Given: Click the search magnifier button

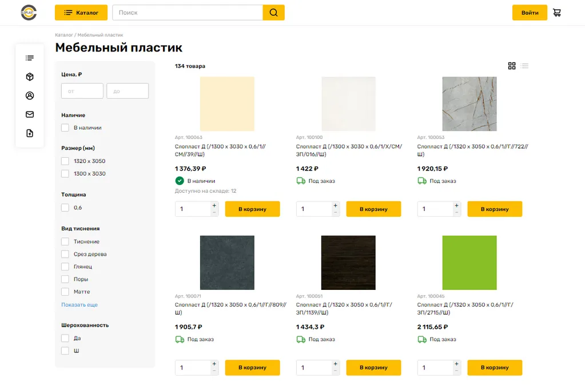Looking at the screenshot, I should 273,13.
